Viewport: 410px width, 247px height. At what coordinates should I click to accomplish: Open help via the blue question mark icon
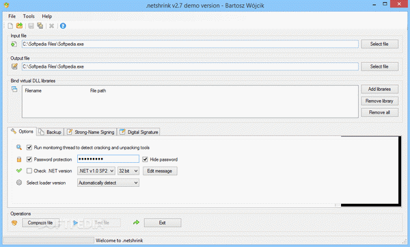click(63, 26)
